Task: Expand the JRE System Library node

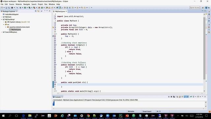Action: click(x=4, y=22)
